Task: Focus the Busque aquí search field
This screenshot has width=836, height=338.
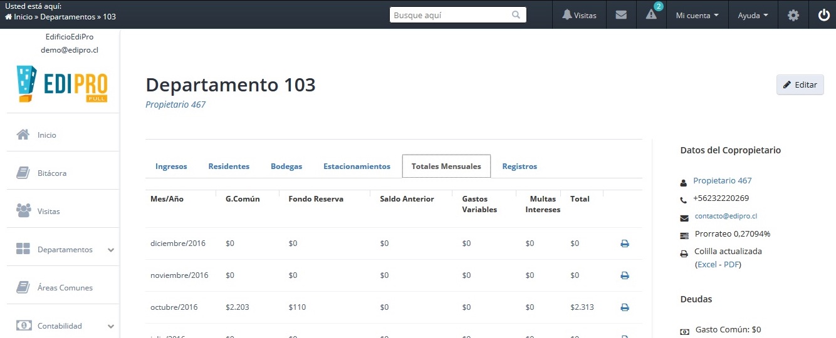Action: point(458,15)
